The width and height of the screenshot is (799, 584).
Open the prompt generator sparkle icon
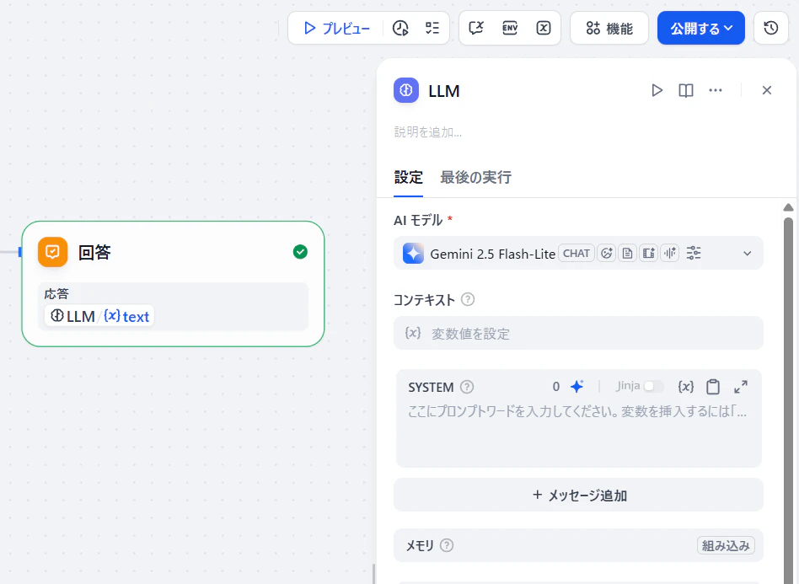coord(576,387)
